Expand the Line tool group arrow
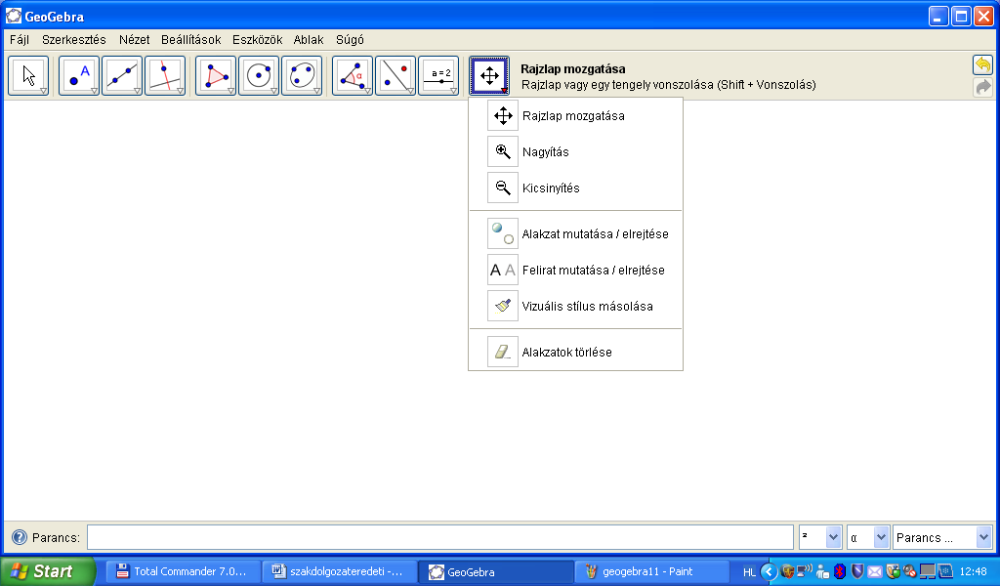The width and height of the screenshot is (1000, 586). pos(137,91)
